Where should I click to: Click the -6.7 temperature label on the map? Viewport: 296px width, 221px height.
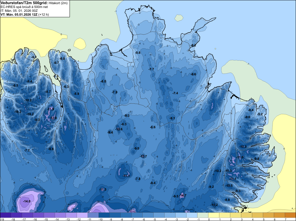coord(56,63)
